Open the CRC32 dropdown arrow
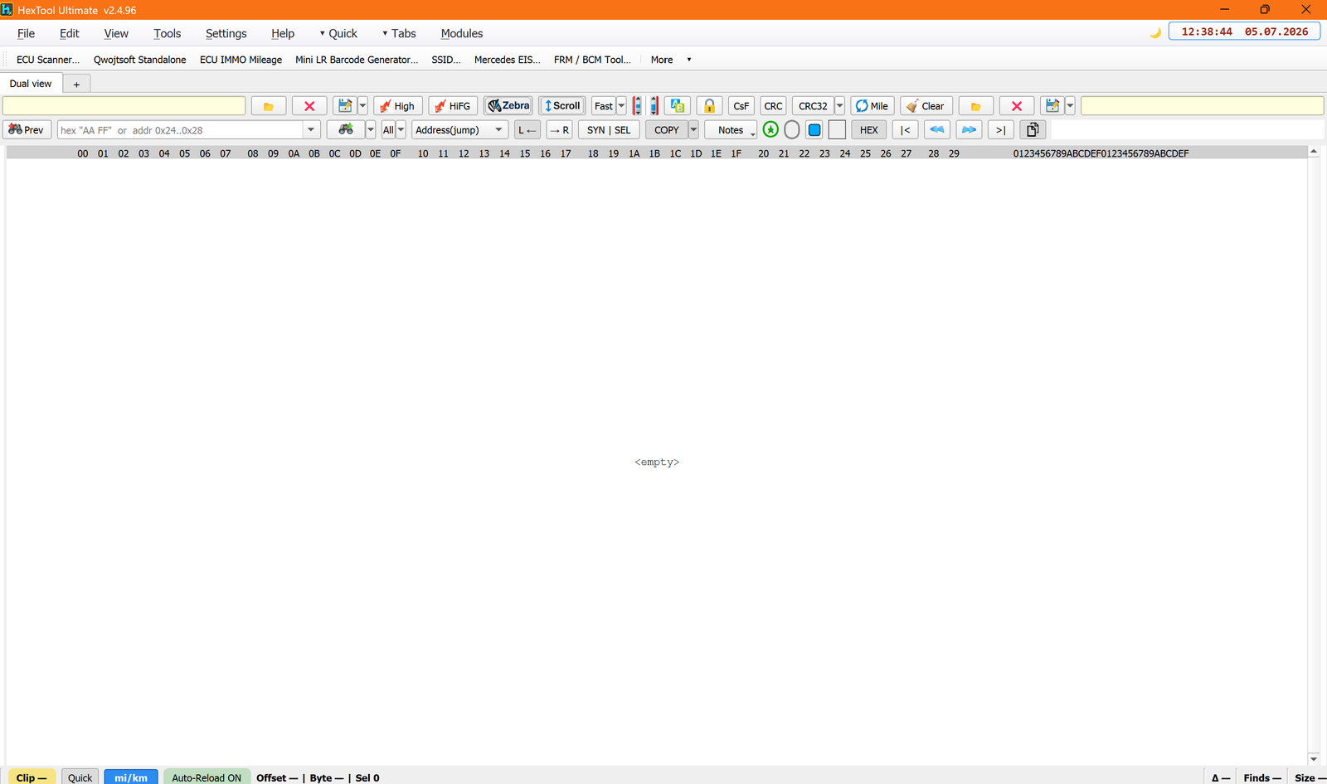 point(839,106)
